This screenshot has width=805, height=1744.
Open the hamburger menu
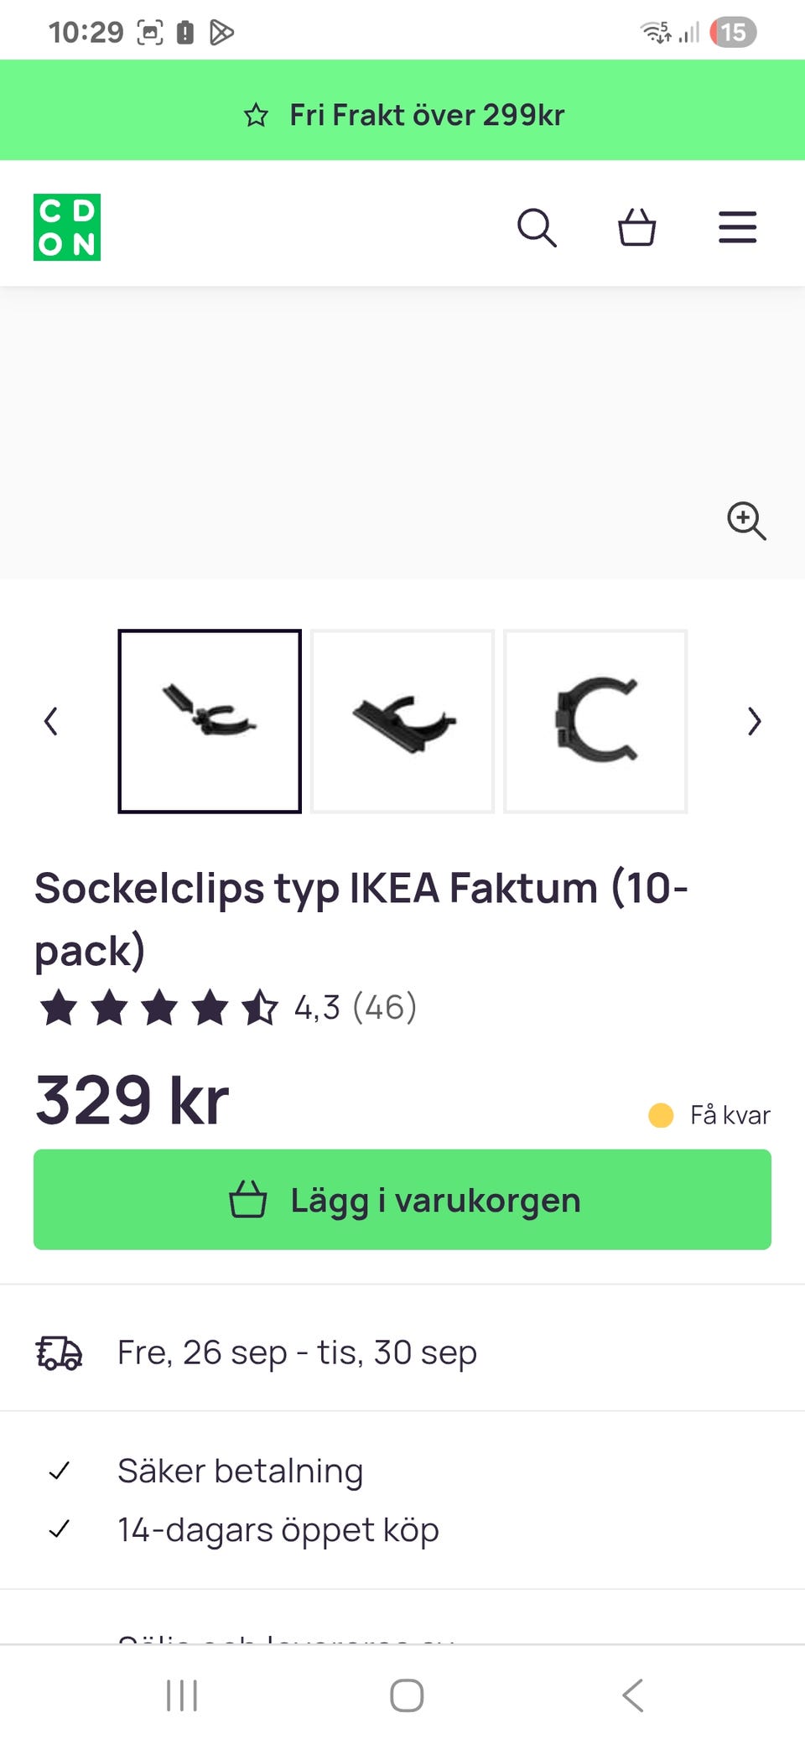738,227
